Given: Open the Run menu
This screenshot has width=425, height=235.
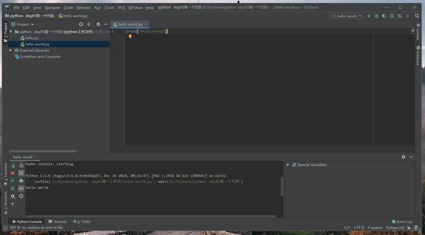Looking at the screenshot, I should 98,8.
